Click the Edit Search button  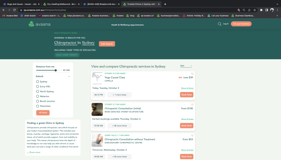(x=107, y=44)
